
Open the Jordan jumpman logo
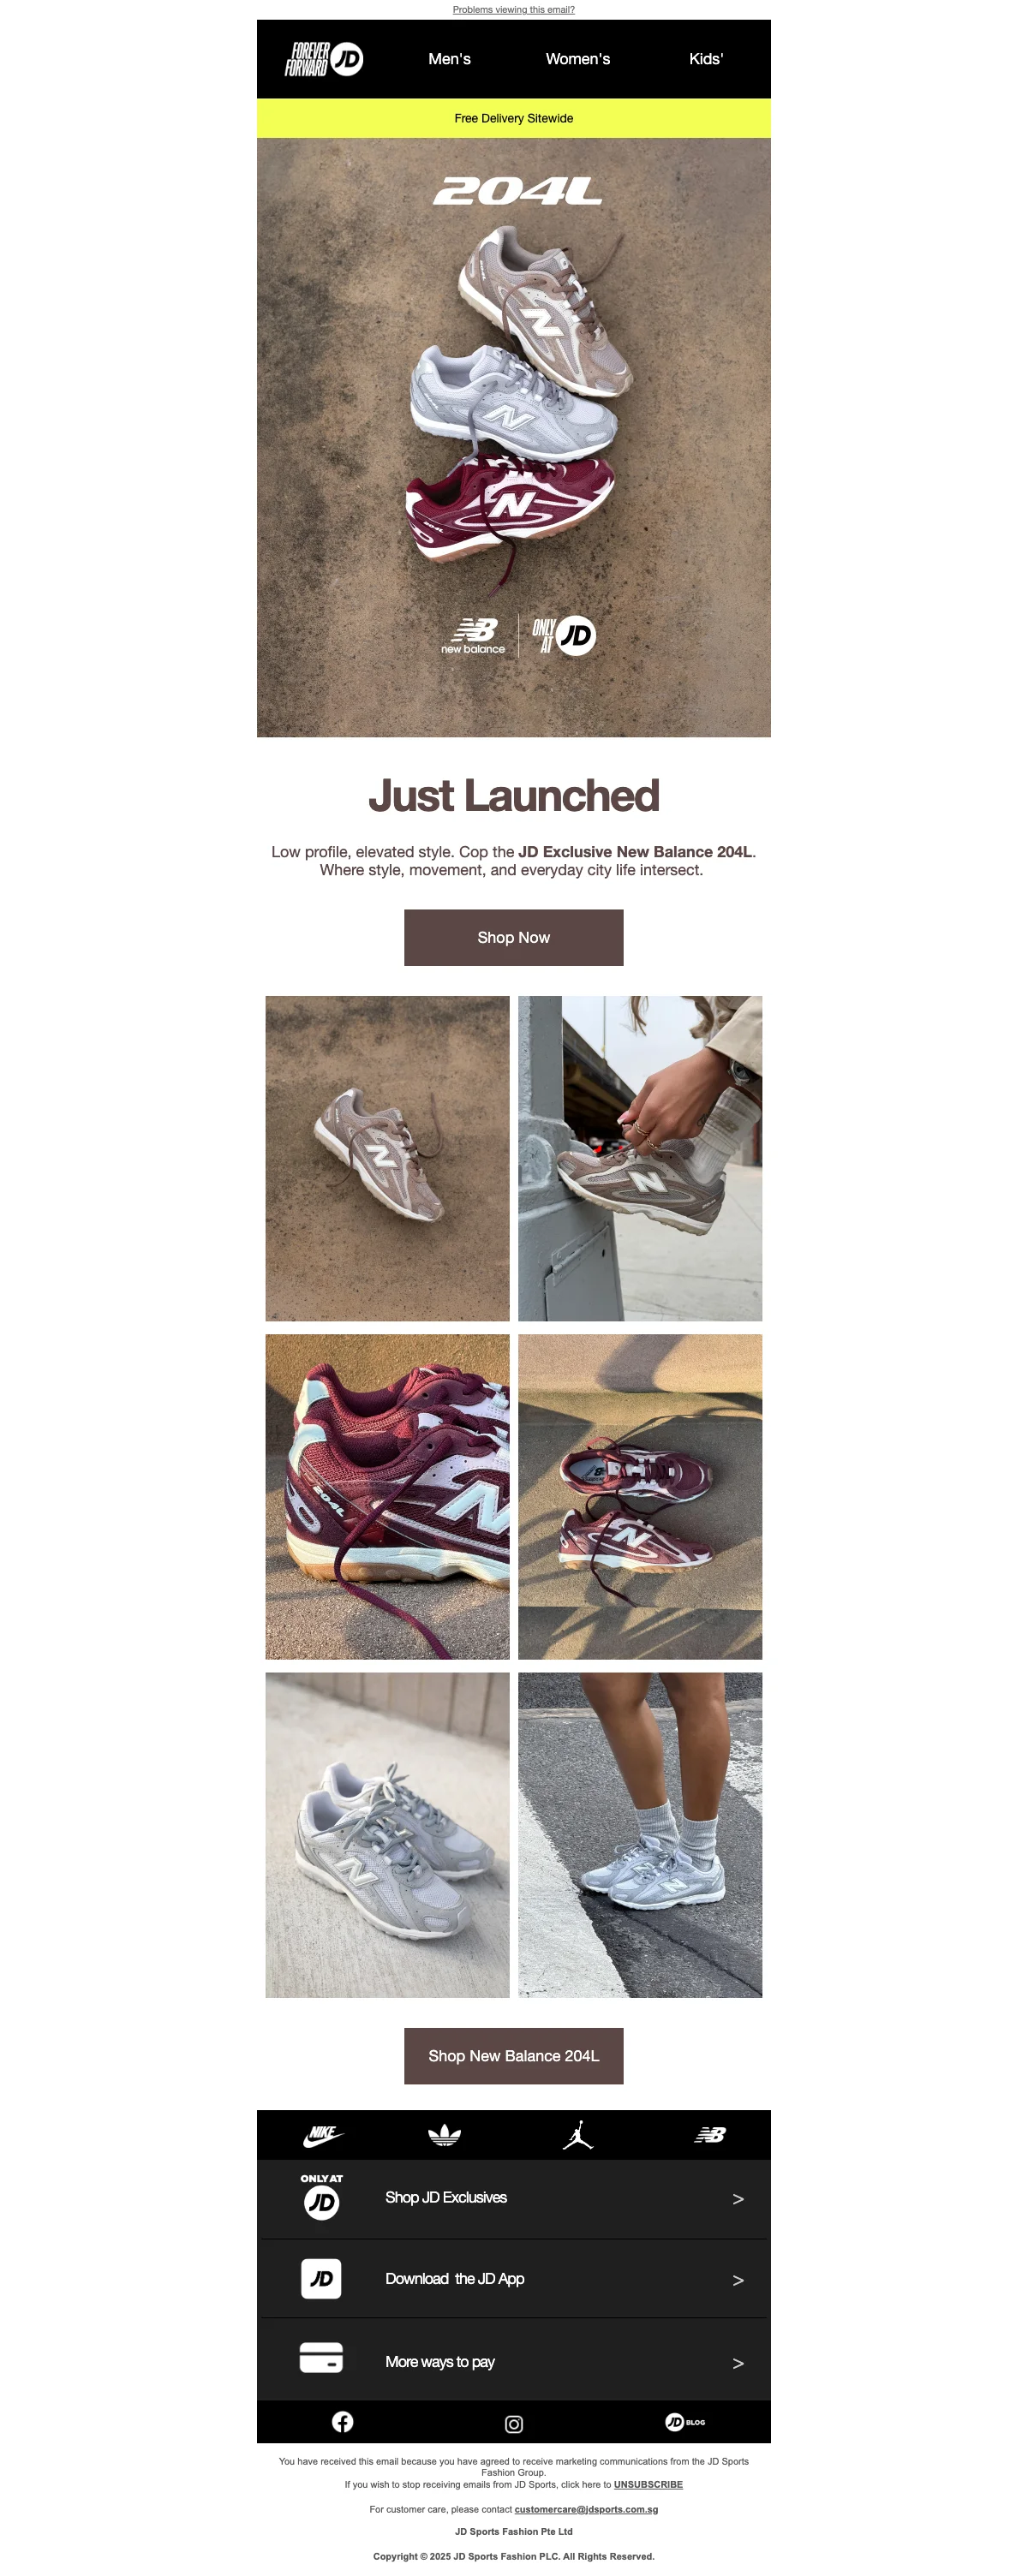pyautogui.click(x=578, y=2135)
